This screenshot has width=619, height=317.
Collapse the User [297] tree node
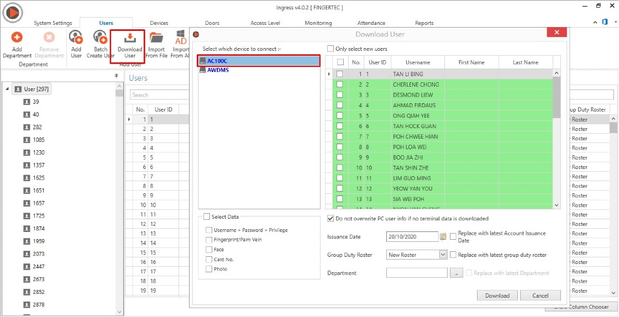(x=7, y=89)
